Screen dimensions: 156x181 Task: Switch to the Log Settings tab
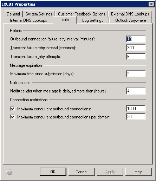click(x=93, y=20)
